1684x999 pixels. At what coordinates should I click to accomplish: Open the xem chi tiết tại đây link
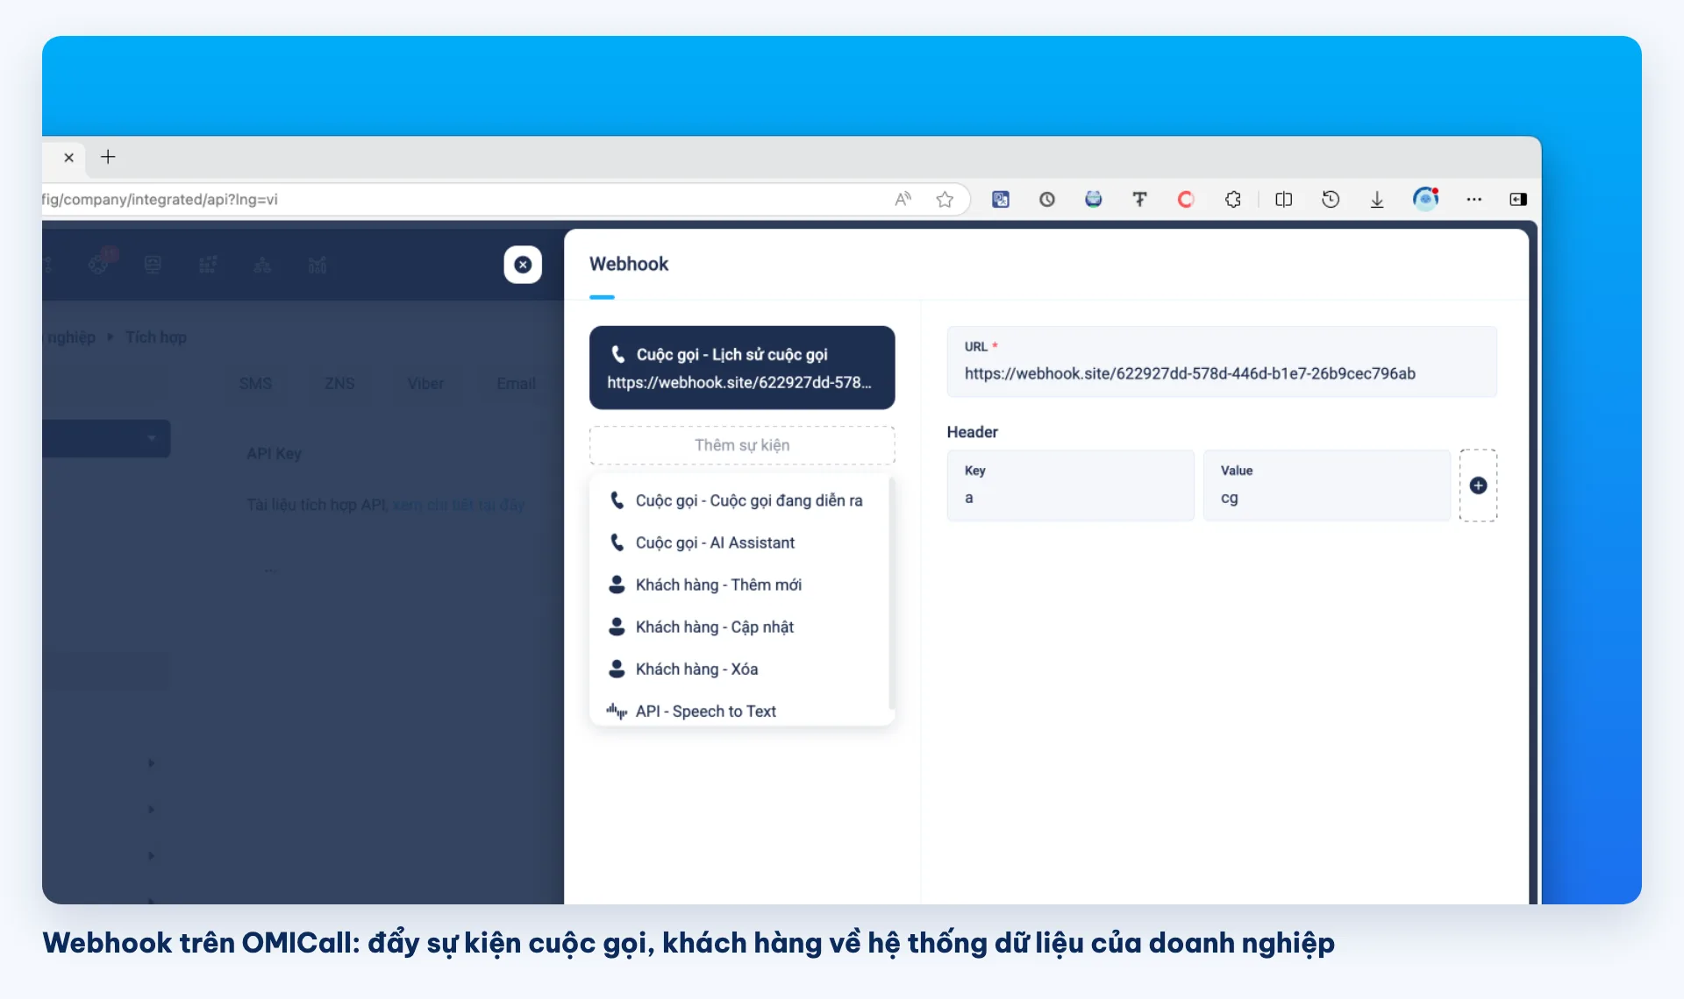459,505
